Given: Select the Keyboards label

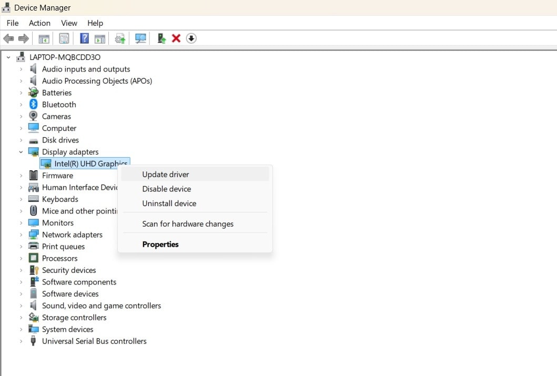Looking at the screenshot, I should (60, 199).
